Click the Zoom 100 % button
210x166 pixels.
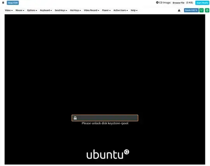click(x=191, y=10)
